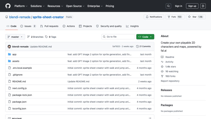
Task: Click the Sign up button
Action: click(192, 6)
